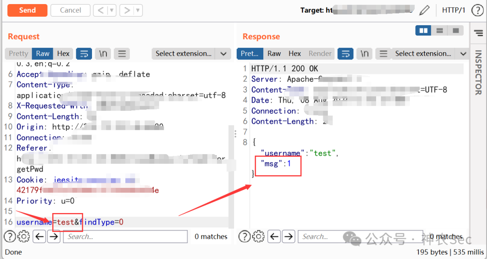Screen dimensions: 487x259
Task: Switch Request view to Pretty tab
Action: point(18,53)
